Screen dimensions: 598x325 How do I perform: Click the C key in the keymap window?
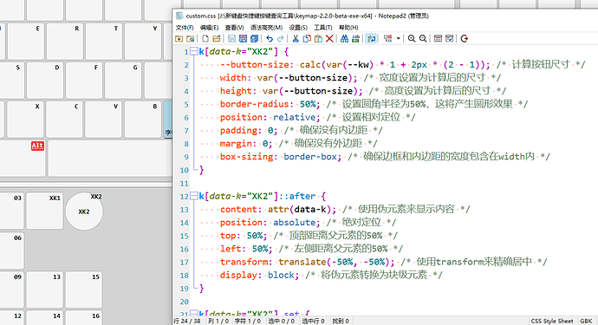tap(64, 120)
